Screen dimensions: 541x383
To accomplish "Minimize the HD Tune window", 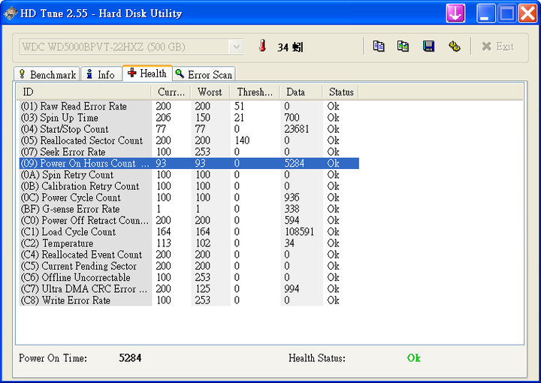I will tap(486, 14).
